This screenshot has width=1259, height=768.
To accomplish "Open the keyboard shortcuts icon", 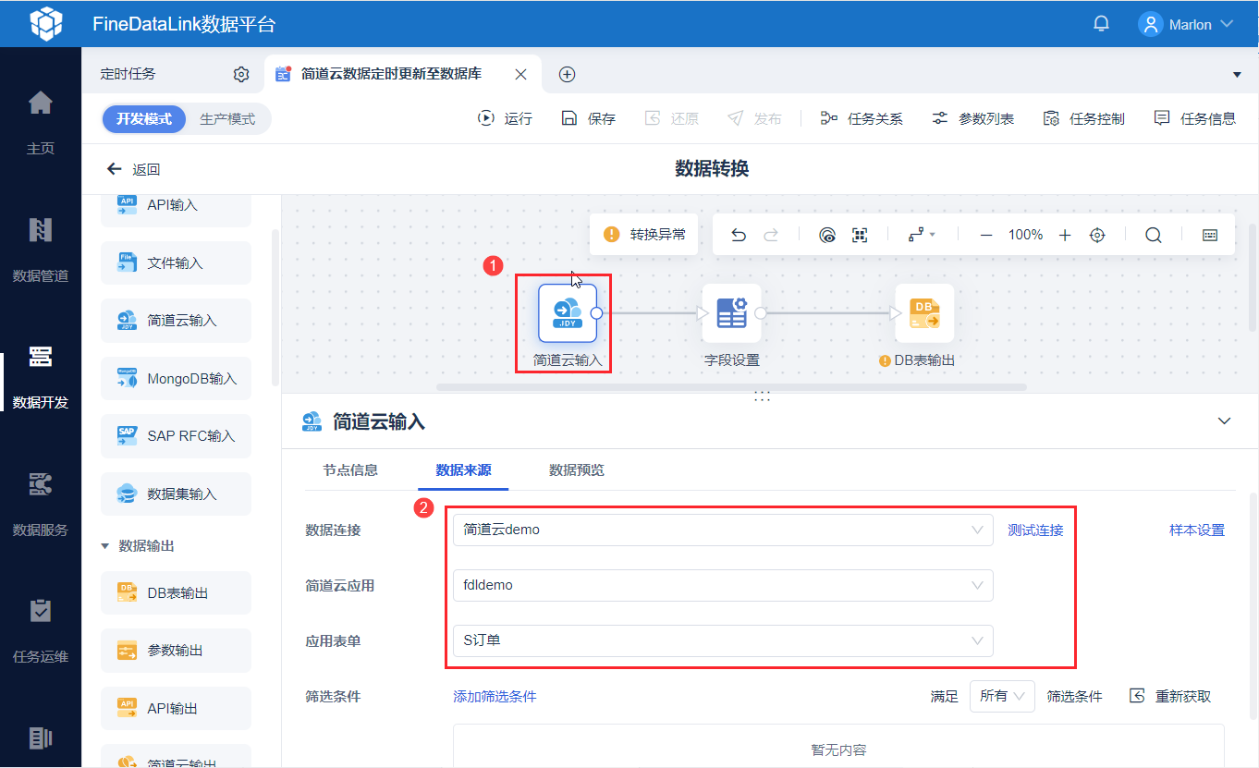I will pos(1210,235).
